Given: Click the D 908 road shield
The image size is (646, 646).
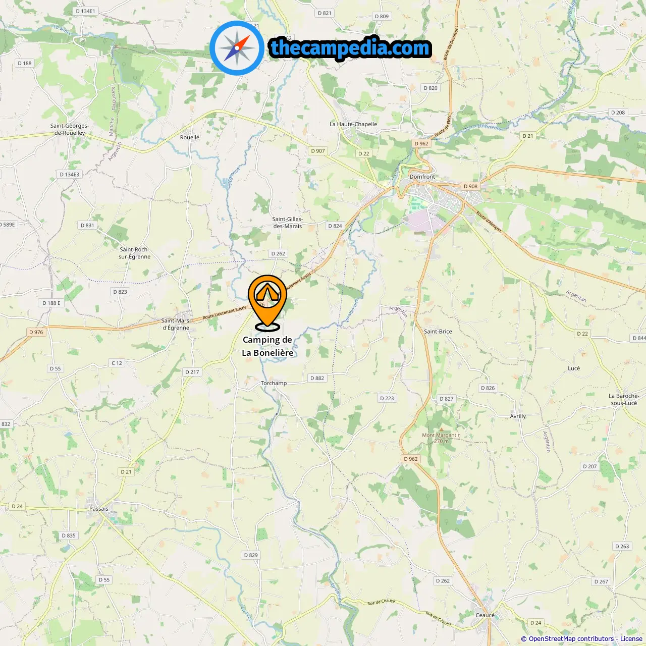Looking at the screenshot, I should pyautogui.click(x=470, y=186).
